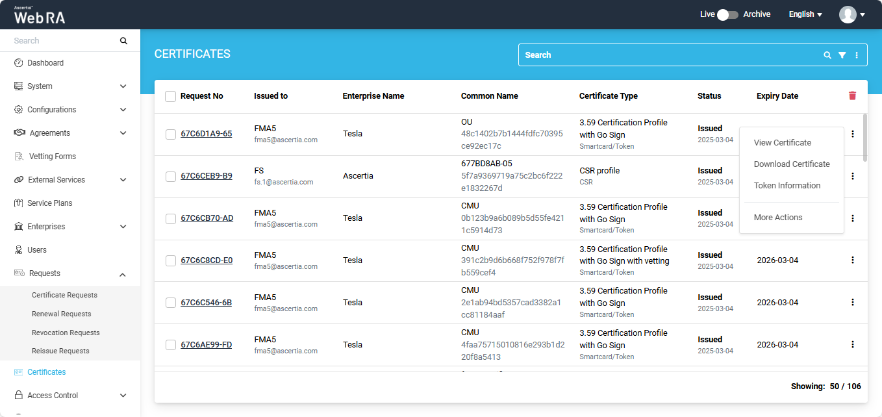This screenshot has height=417, width=882.
Task: Click the Certificates search input field
Action: (669, 55)
